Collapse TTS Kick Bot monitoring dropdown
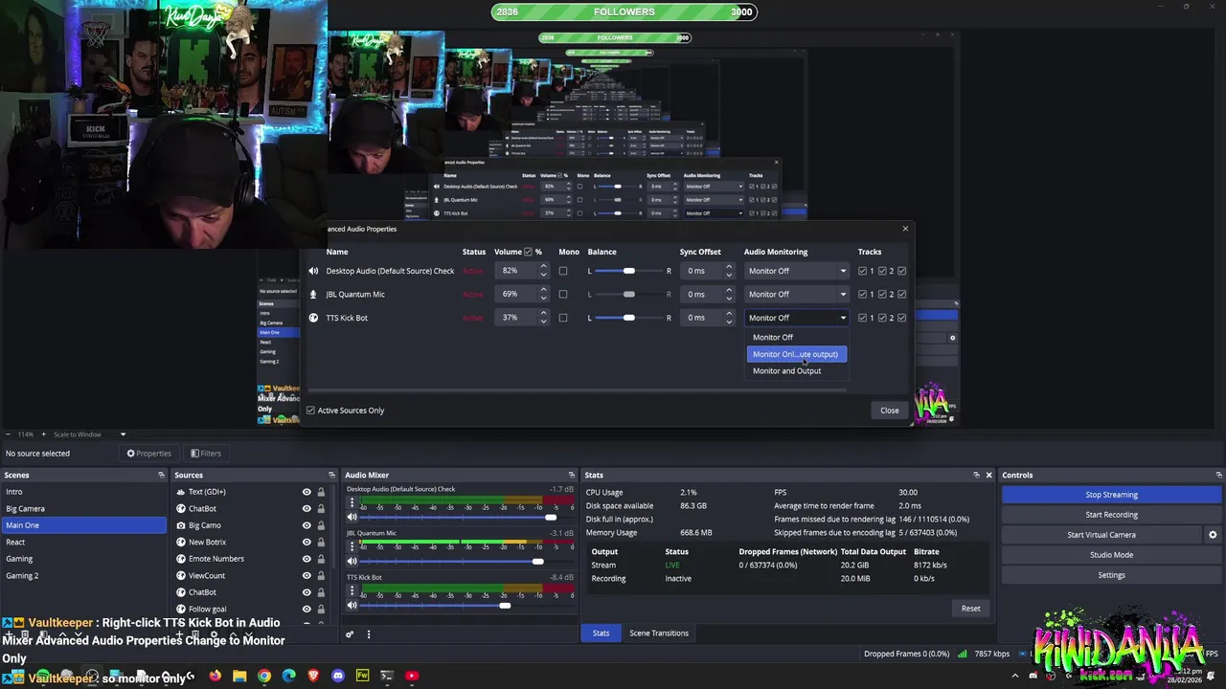Viewport: 1226px width, 689px height. coord(797,318)
